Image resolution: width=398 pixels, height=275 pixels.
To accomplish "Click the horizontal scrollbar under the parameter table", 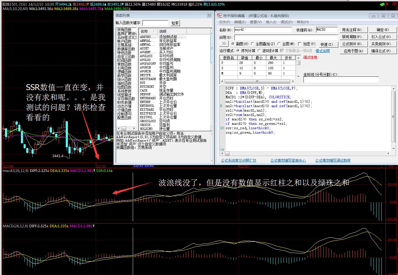I will [257, 81].
